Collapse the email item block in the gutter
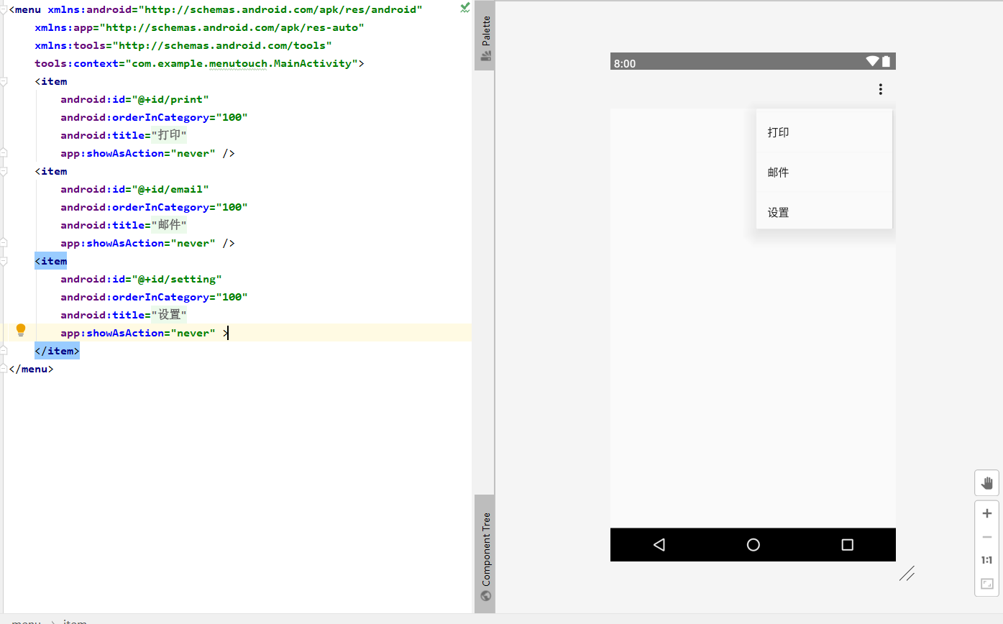The image size is (1003, 624). (x=5, y=171)
